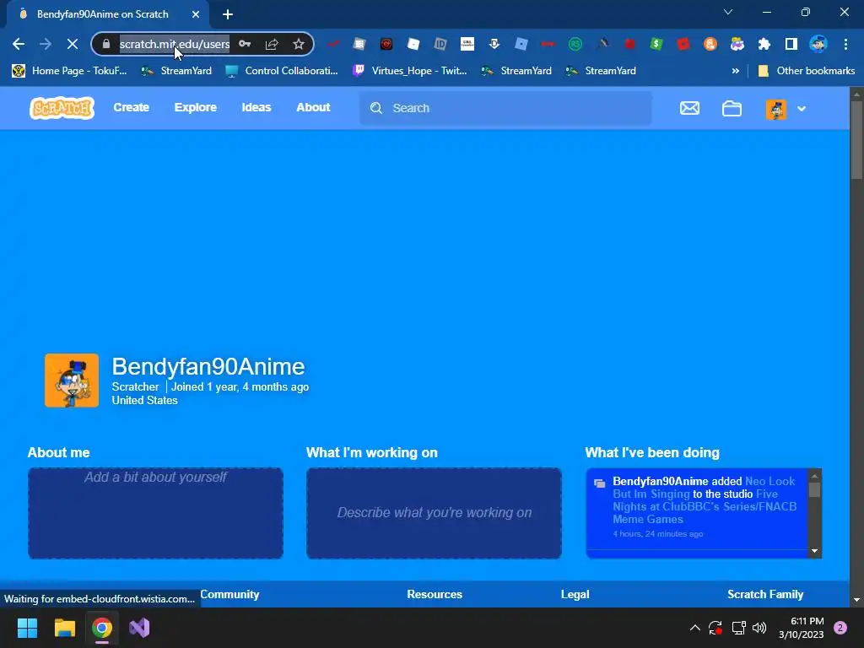
Task: Open Home Page - TokuF bookmark
Action: 69,71
